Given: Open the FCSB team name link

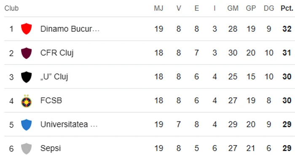Looking at the screenshot, I should 51,100.
